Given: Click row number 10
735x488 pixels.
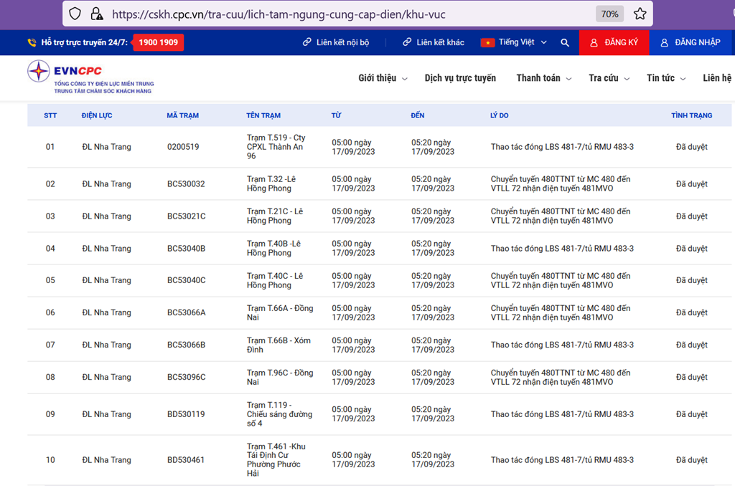Looking at the screenshot, I should tap(50, 460).
